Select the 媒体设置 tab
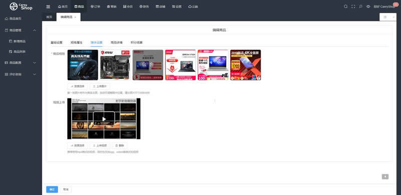 click(x=96, y=42)
